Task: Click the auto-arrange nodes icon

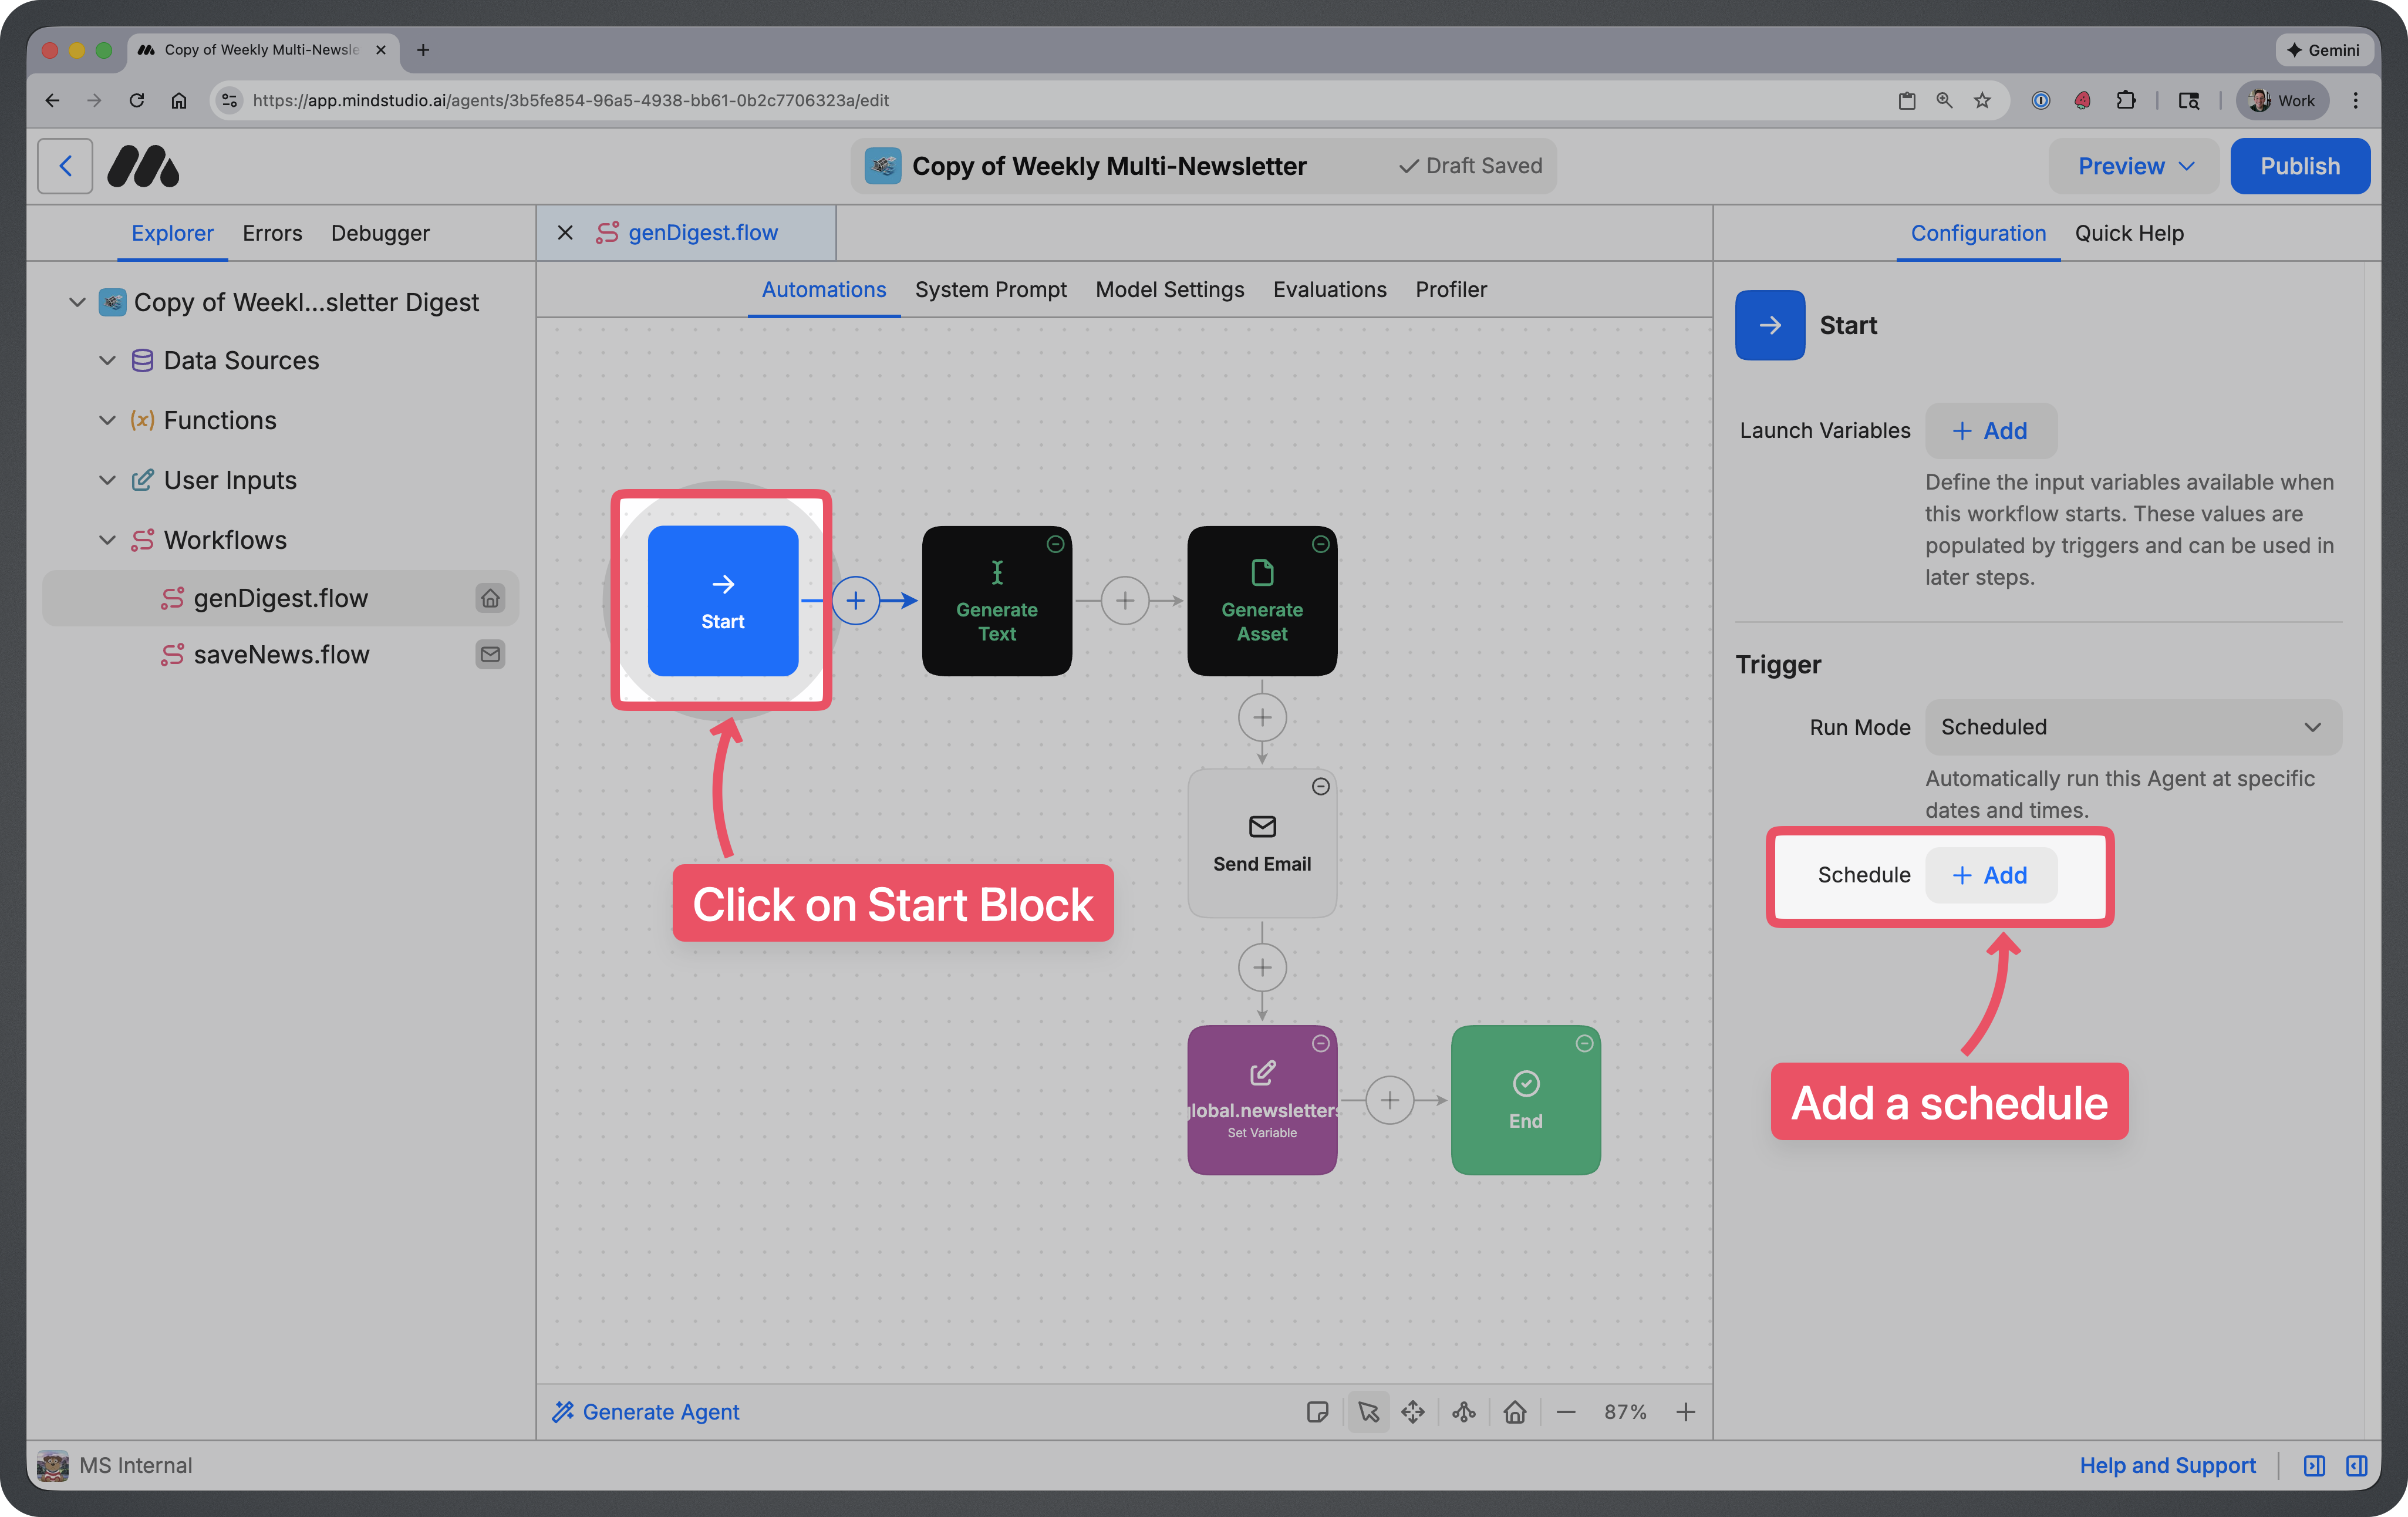Action: [1464, 1412]
